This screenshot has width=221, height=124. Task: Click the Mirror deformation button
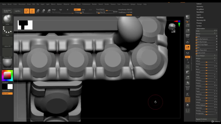[206, 34]
